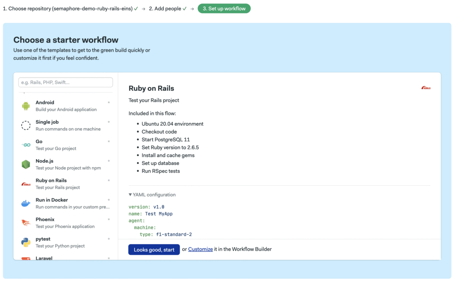
Task: Click the 'Phoenix' template name
Action: 45,220
